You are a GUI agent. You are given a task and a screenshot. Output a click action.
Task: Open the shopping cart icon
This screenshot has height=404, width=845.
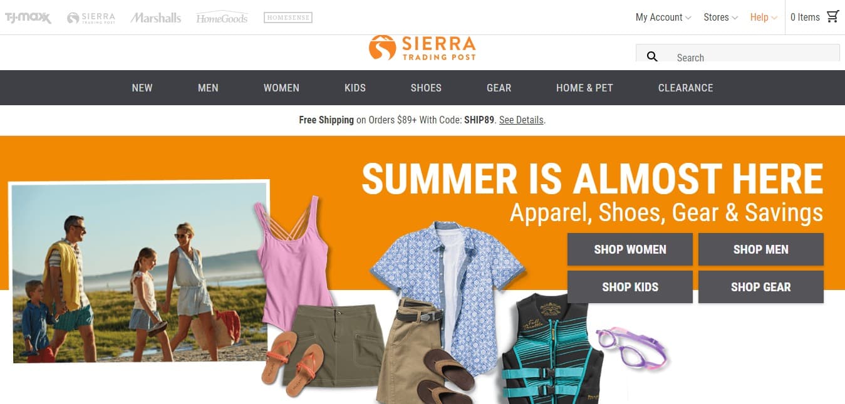(x=832, y=17)
